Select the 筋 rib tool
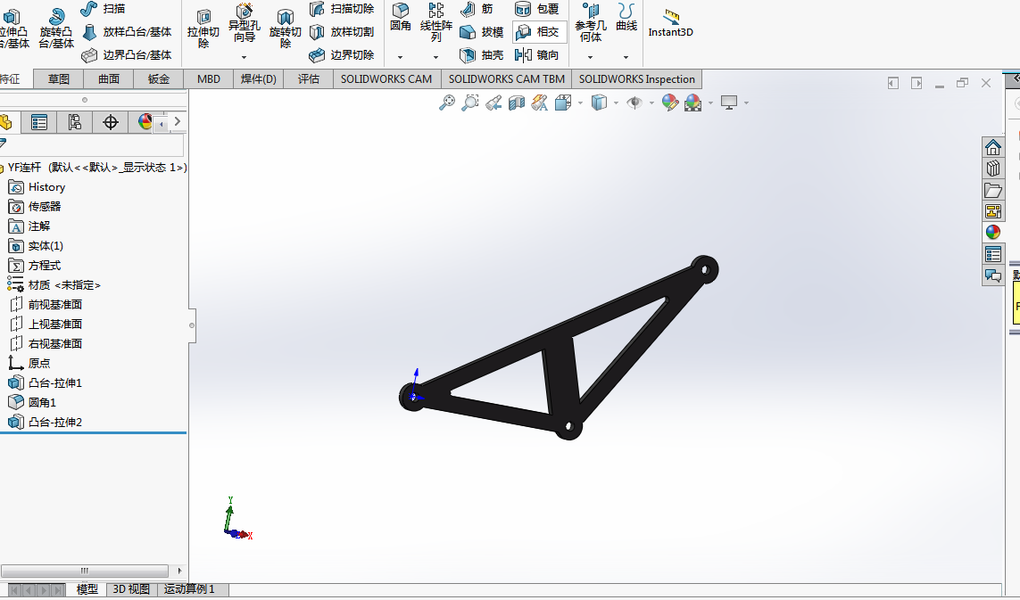 (x=477, y=9)
